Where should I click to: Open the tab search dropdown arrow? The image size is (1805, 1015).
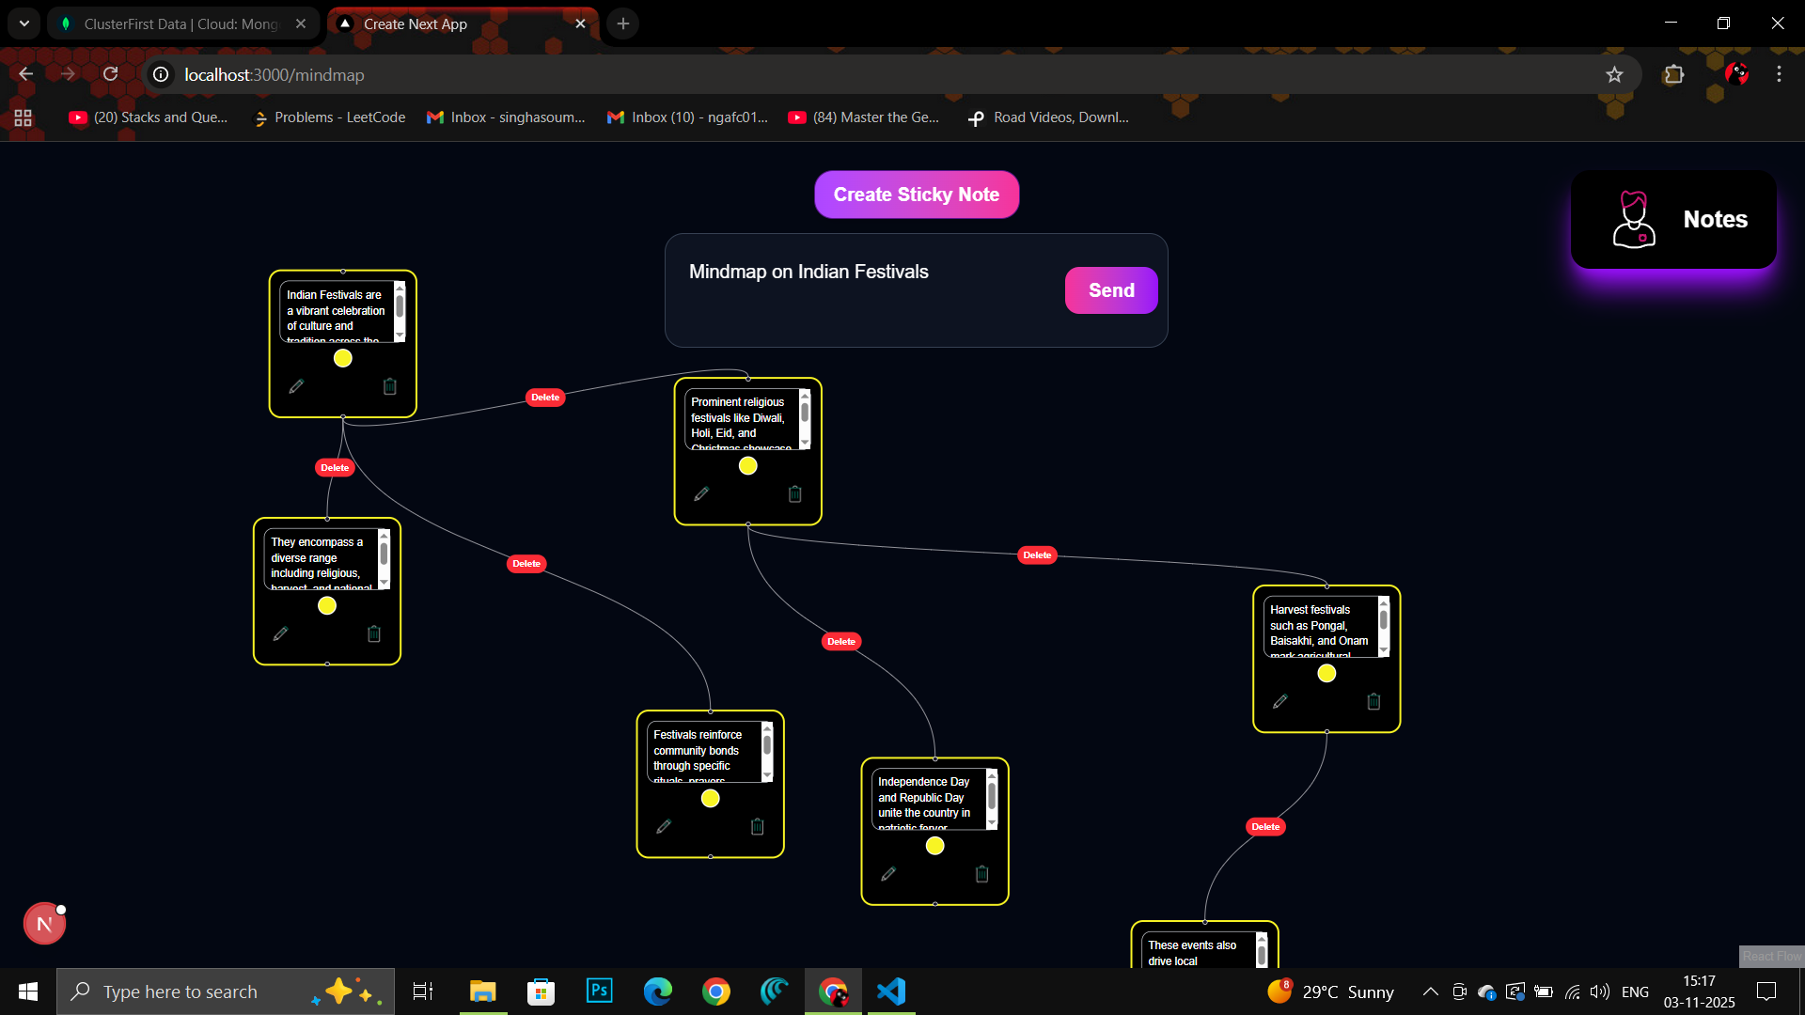click(x=24, y=23)
